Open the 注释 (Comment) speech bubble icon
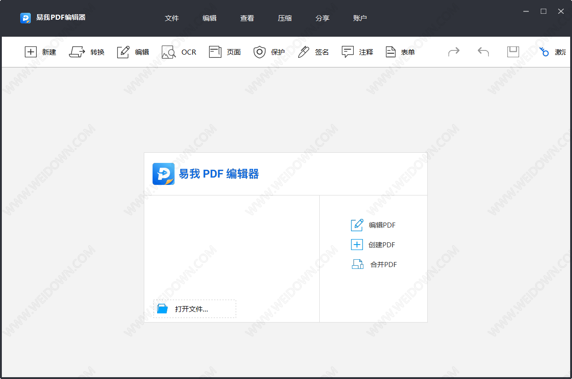Viewport: 572px width, 379px height. 348,52
